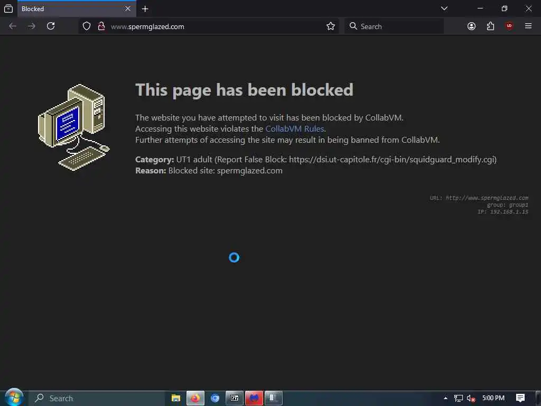
Task: Open the 5:00 PM clock flyout
Action: pos(493,399)
